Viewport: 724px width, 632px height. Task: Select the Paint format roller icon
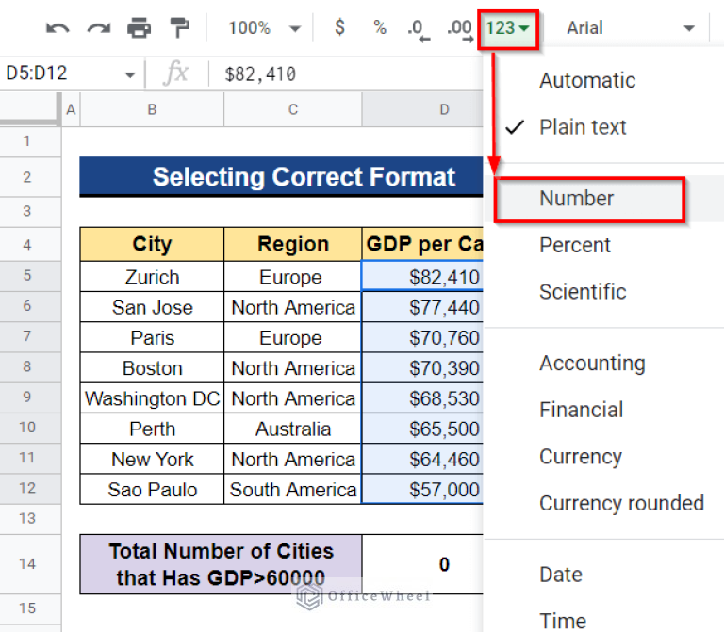click(180, 27)
